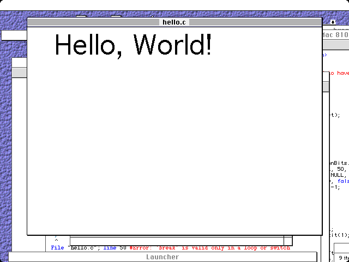Click the "Hello, World!" text
Screen dimensions: 349x262
click(x=133, y=45)
